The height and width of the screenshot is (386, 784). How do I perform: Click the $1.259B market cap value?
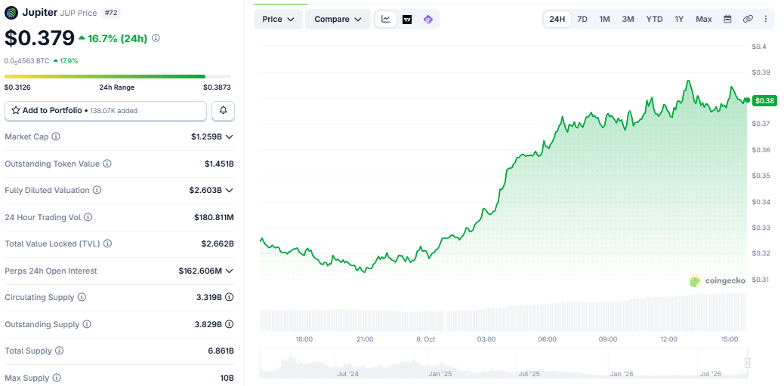coord(206,136)
